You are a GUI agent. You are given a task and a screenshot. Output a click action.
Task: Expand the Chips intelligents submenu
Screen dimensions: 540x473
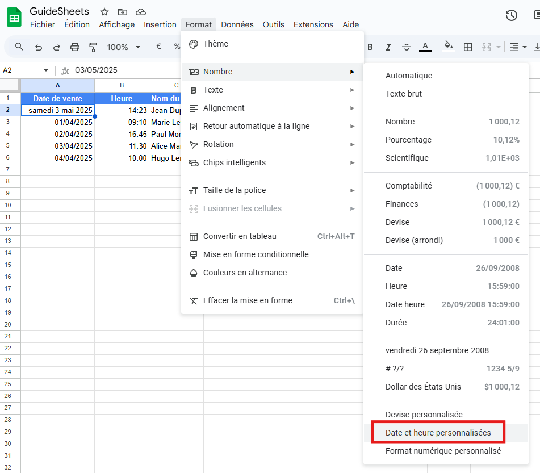tap(273, 162)
